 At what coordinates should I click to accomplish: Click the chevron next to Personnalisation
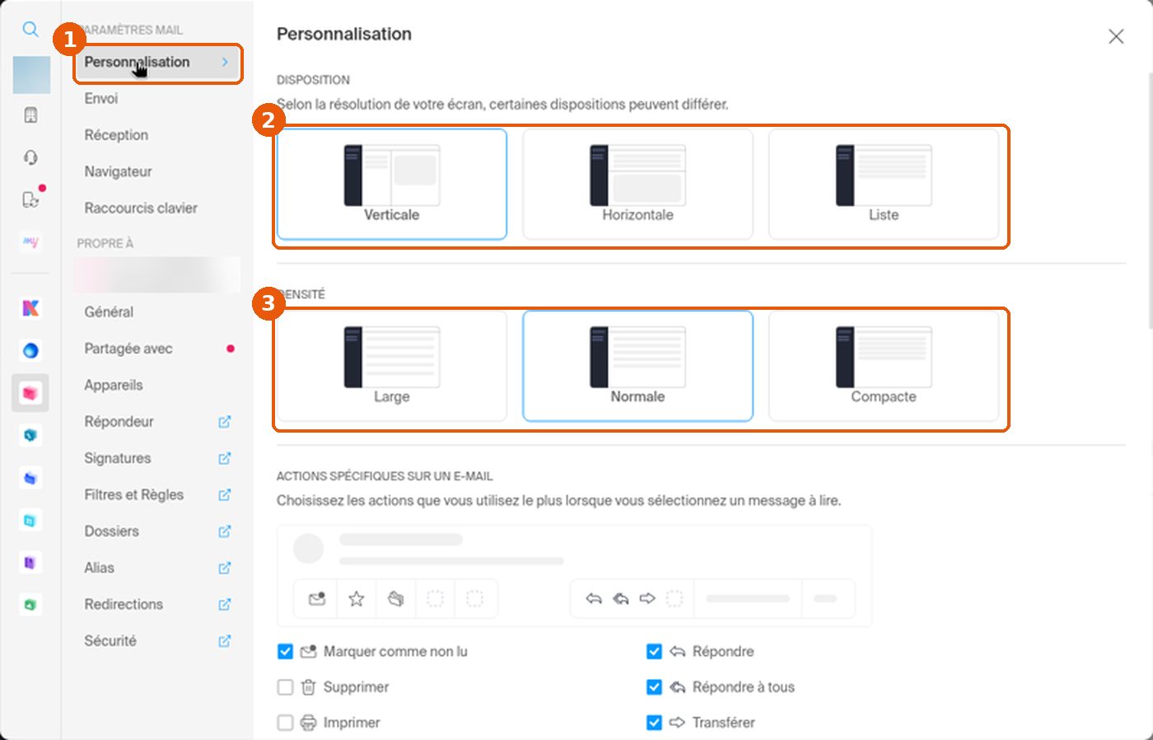[225, 62]
